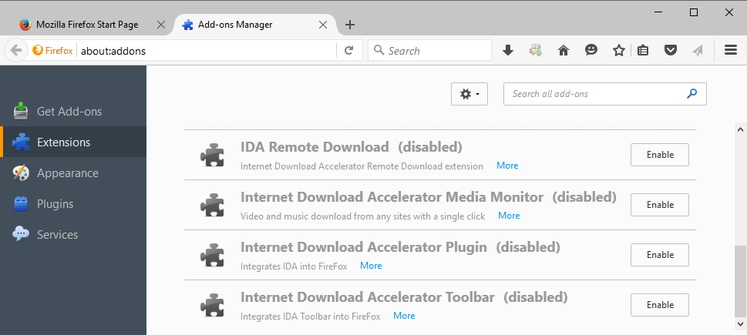Image resolution: width=747 pixels, height=335 pixels.
Task: Open a new tab with plus button
Action: click(350, 25)
